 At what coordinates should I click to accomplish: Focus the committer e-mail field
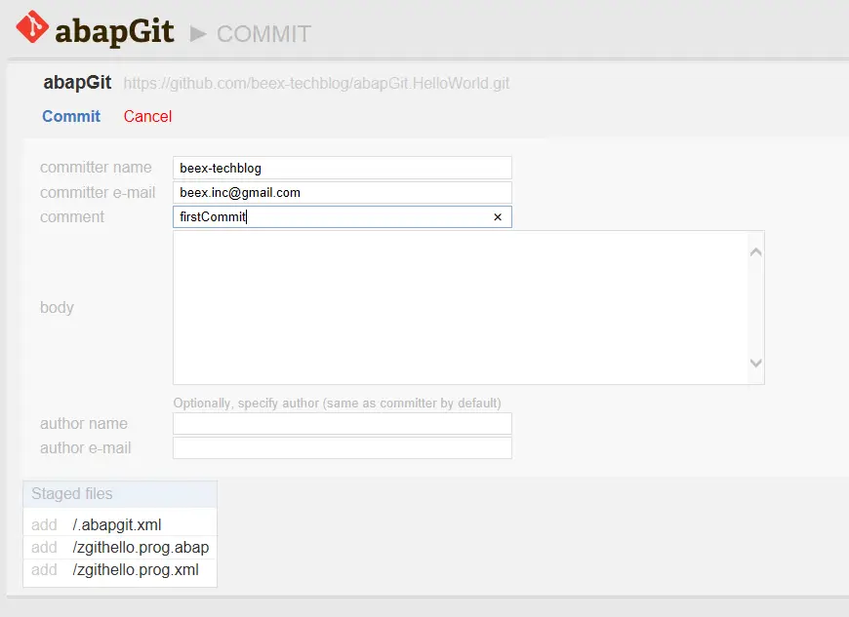[343, 193]
